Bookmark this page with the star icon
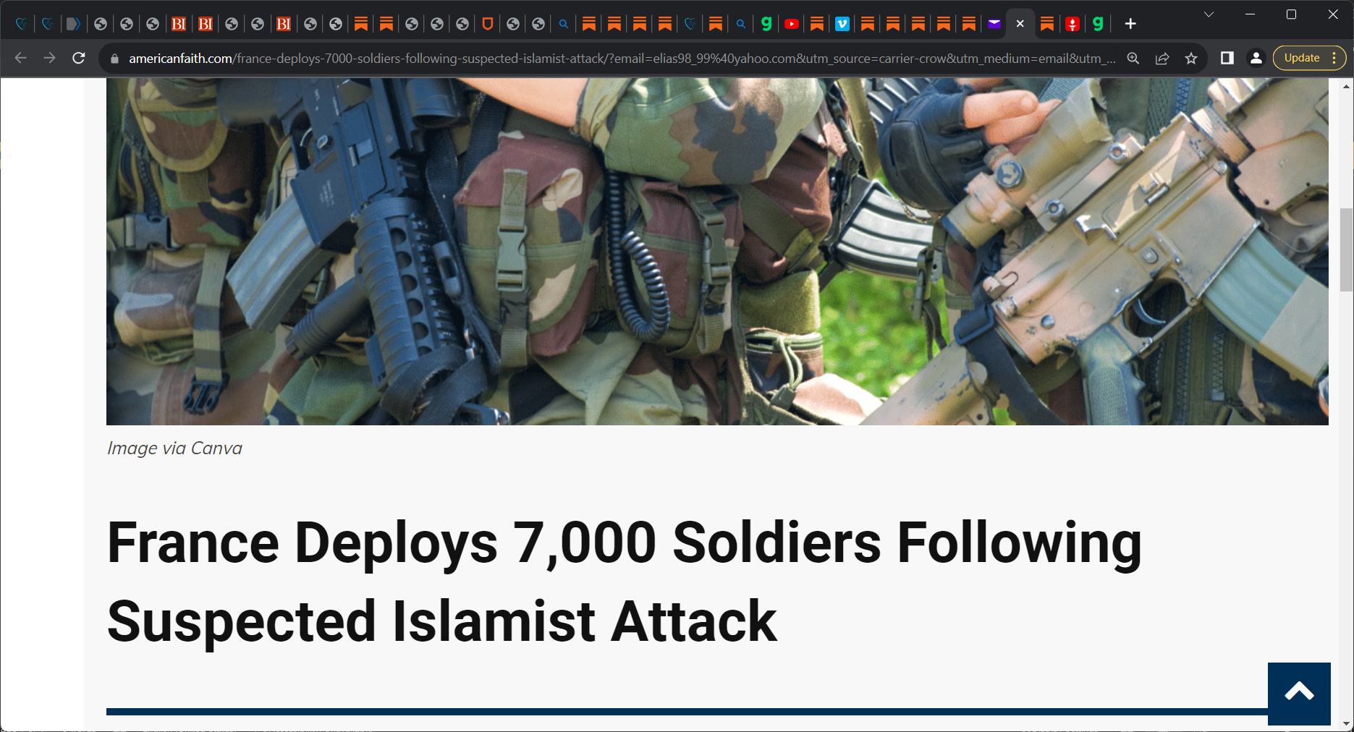The image size is (1354, 732). click(x=1191, y=59)
